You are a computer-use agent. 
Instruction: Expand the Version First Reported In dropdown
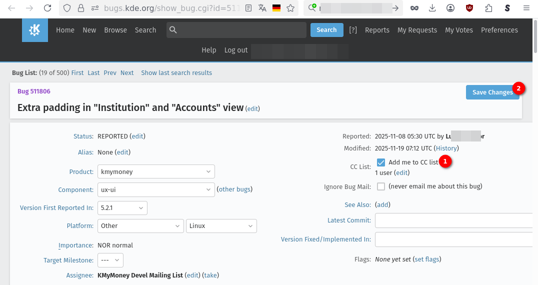pyautogui.click(x=122, y=207)
